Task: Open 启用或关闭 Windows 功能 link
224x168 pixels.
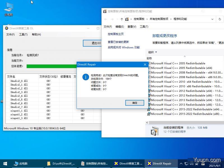Action: (x=123, y=47)
